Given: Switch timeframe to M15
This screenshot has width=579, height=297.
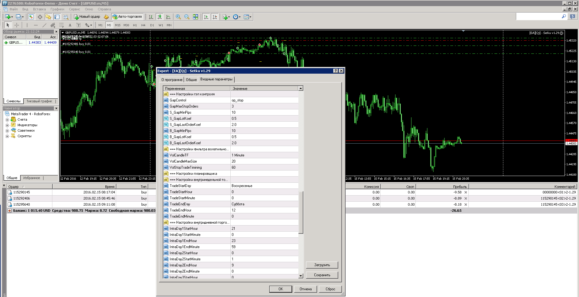Looking at the screenshot, I should (118, 25).
